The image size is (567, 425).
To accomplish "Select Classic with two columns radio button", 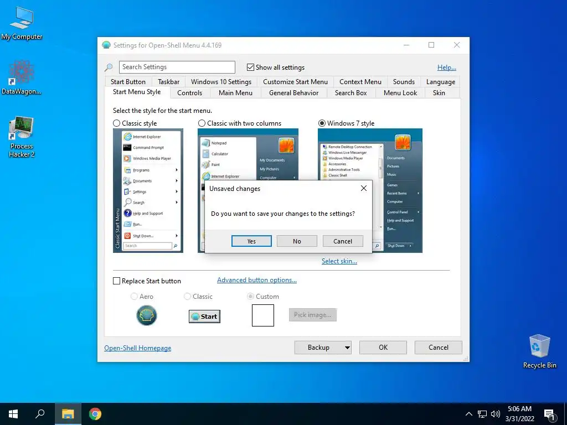I will pyautogui.click(x=202, y=123).
